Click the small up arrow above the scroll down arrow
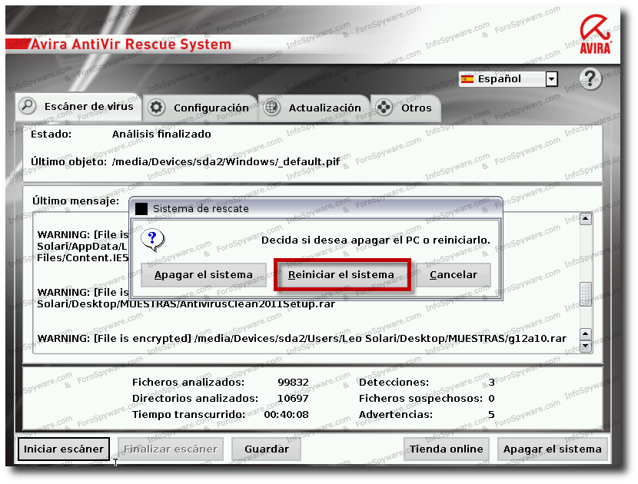The image size is (638, 484). 586,334
